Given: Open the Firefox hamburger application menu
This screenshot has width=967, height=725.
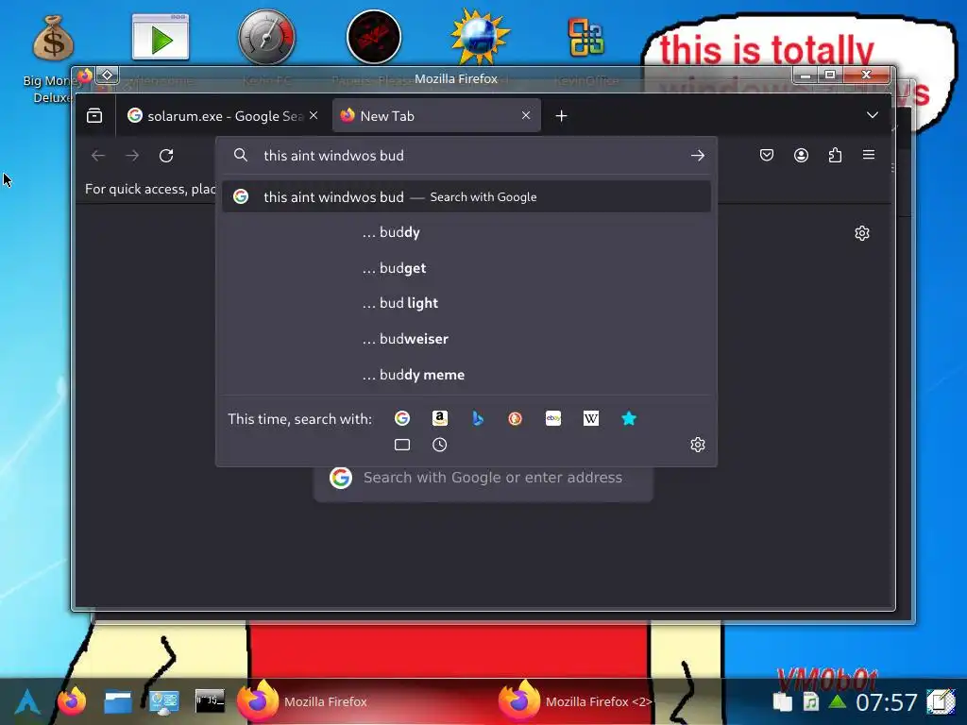Looking at the screenshot, I should (x=869, y=155).
